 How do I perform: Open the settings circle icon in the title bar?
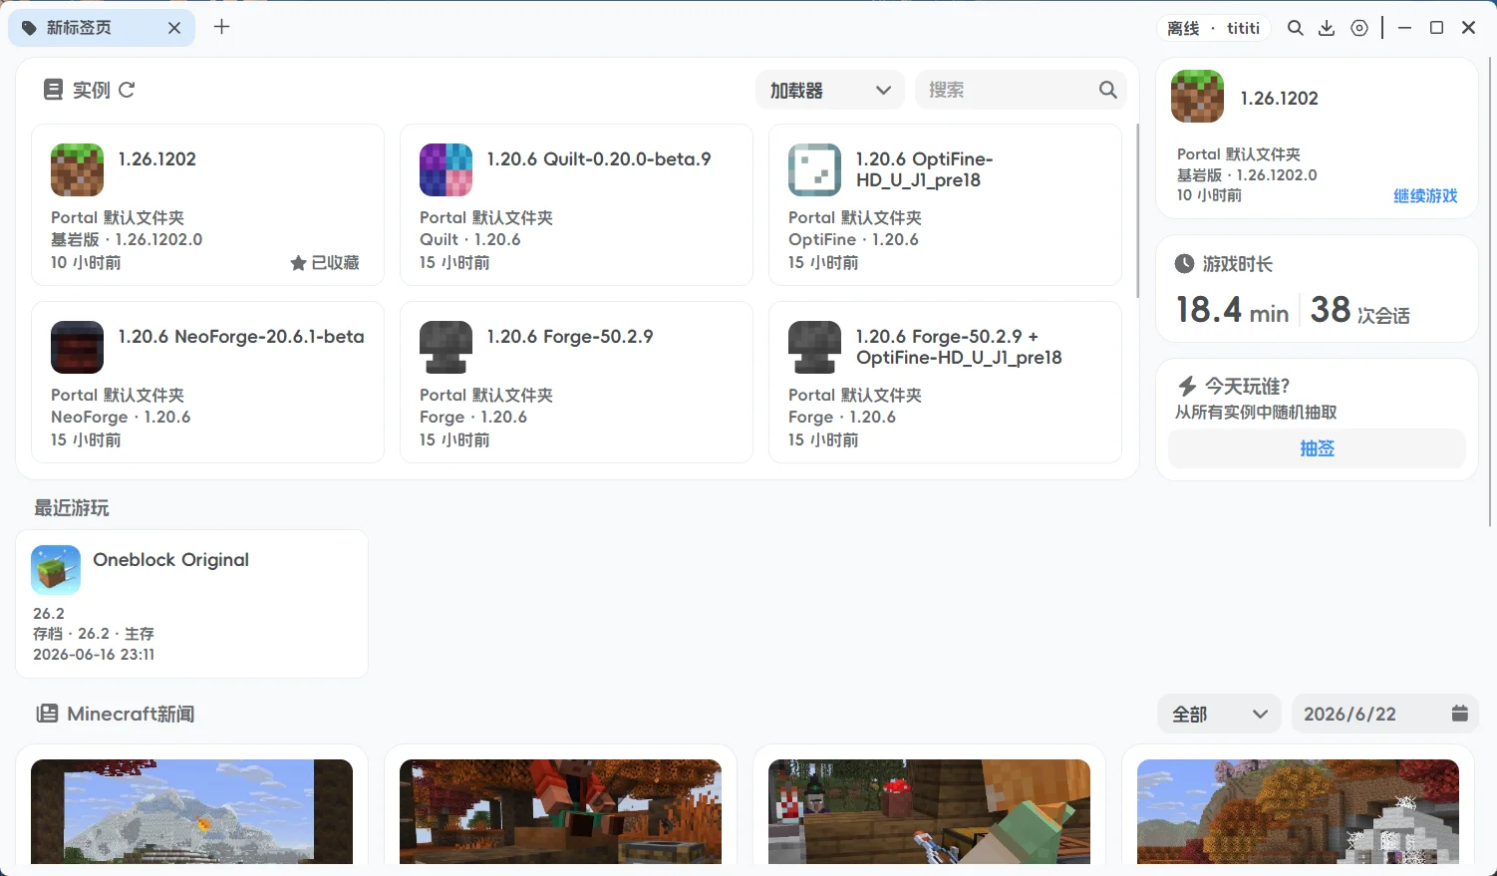pyautogui.click(x=1359, y=28)
